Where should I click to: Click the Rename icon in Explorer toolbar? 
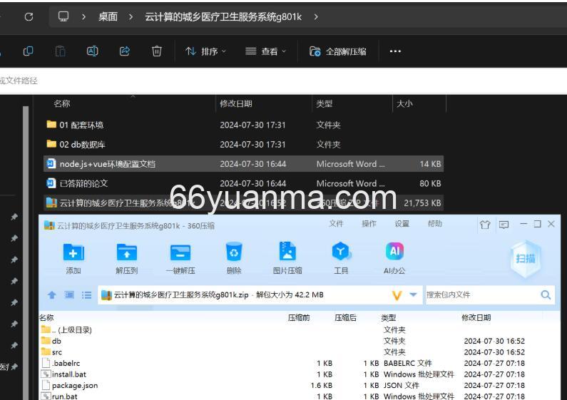(x=93, y=51)
